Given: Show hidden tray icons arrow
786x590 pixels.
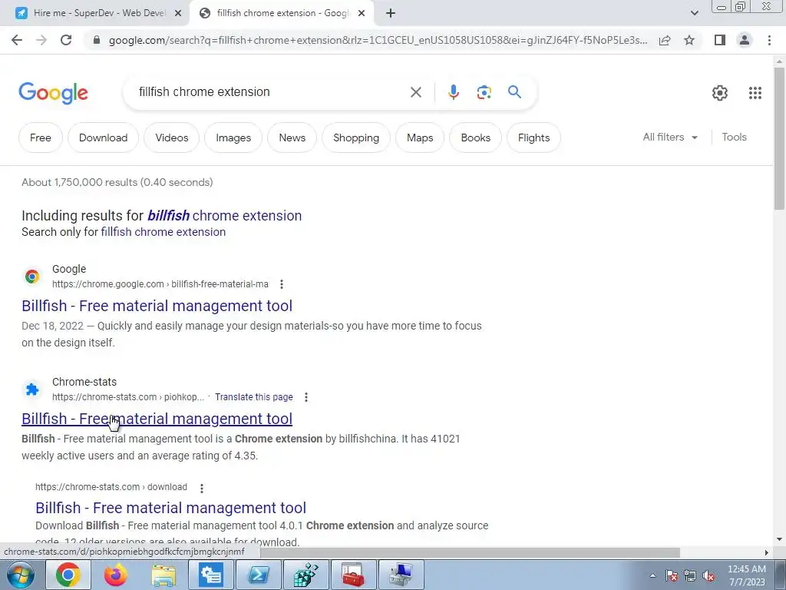Looking at the screenshot, I should click(x=652, y=575).
